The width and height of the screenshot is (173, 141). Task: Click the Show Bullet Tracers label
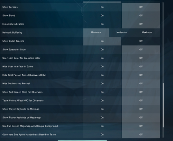tap(13, 41)
